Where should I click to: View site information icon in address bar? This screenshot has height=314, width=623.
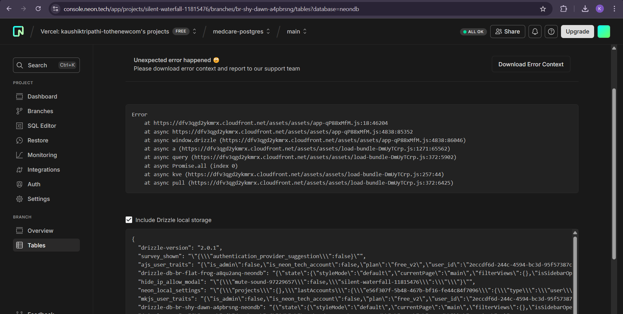tap(56, 9)
